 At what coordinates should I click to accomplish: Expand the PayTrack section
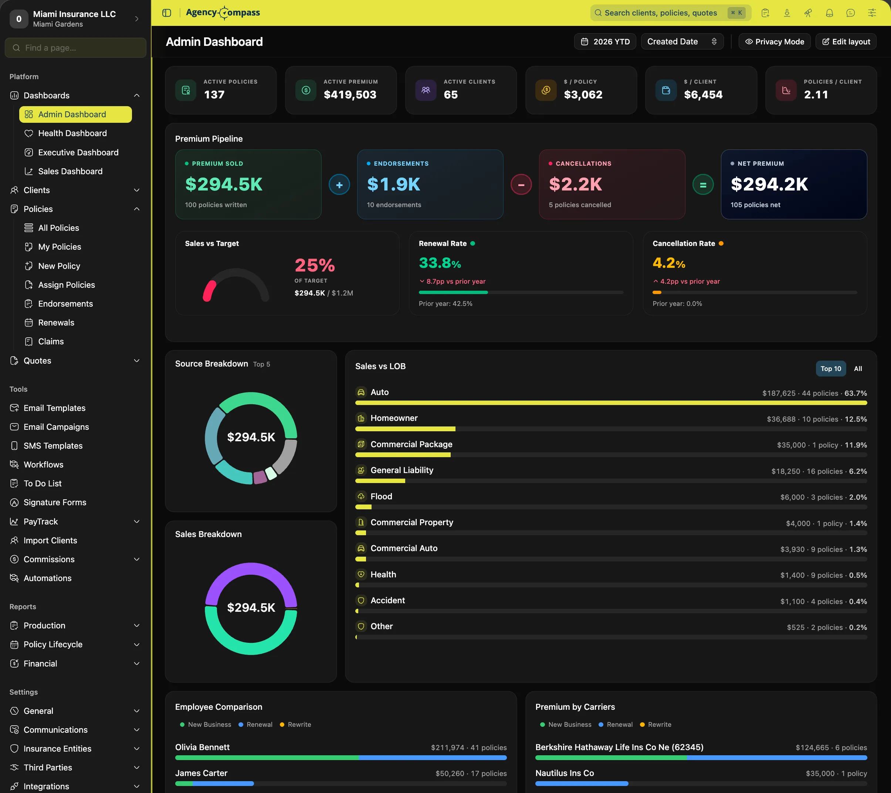tap(75, 522)
